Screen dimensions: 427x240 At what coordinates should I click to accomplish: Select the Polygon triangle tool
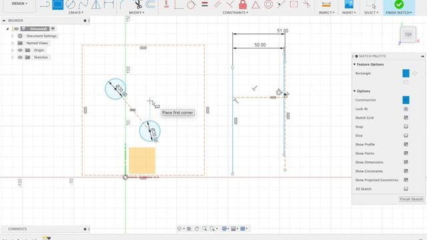point(95,5)
